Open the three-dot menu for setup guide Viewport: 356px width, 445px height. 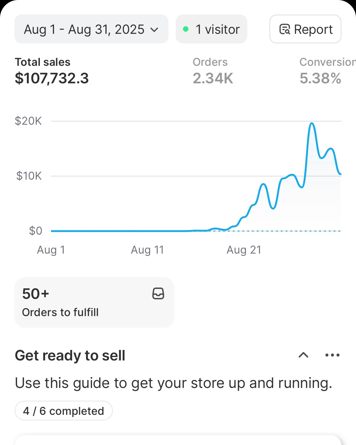(332, 355)
